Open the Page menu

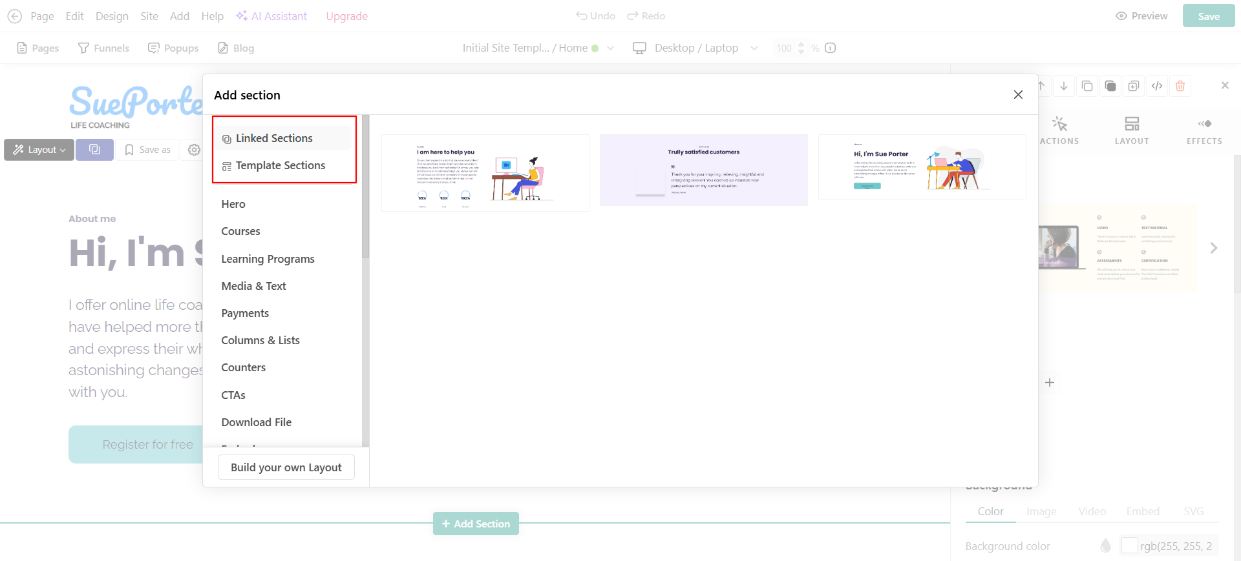point(42,16)
